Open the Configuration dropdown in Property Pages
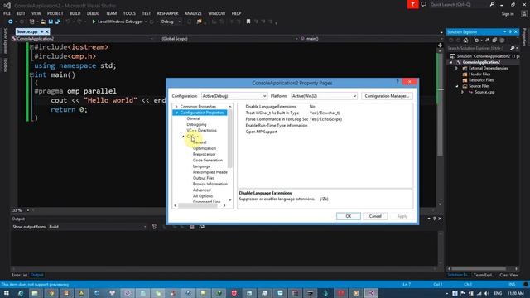530x298 pixels. [234, 96]
